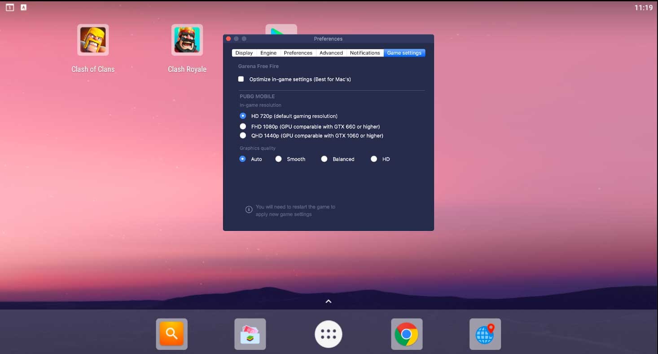
Task: Select the HD graphics quality option
Action: (374, 159)
